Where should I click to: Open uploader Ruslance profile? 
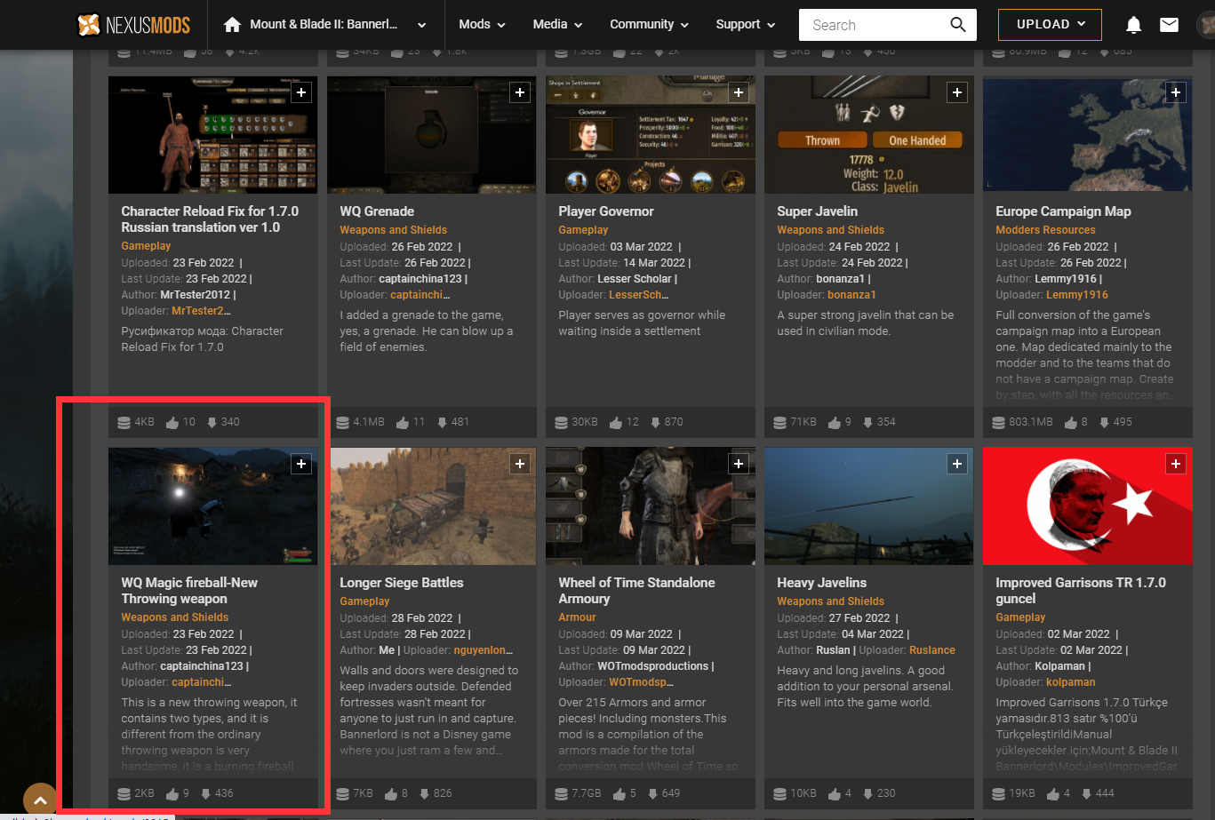point(932,650)
